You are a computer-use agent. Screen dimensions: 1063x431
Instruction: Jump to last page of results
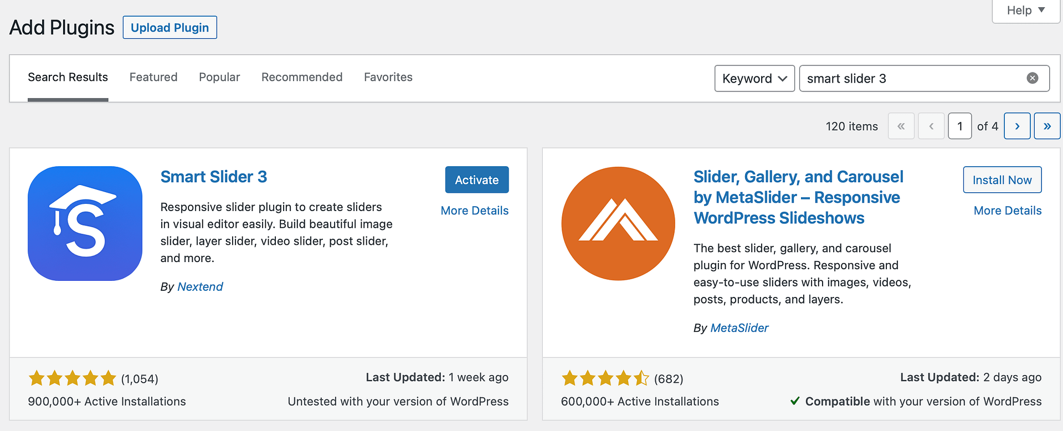click(x=1046, y=126)
